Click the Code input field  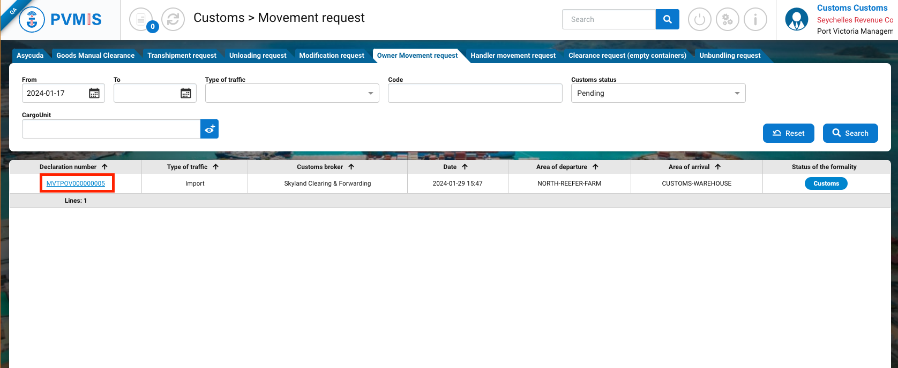[475, 93]
